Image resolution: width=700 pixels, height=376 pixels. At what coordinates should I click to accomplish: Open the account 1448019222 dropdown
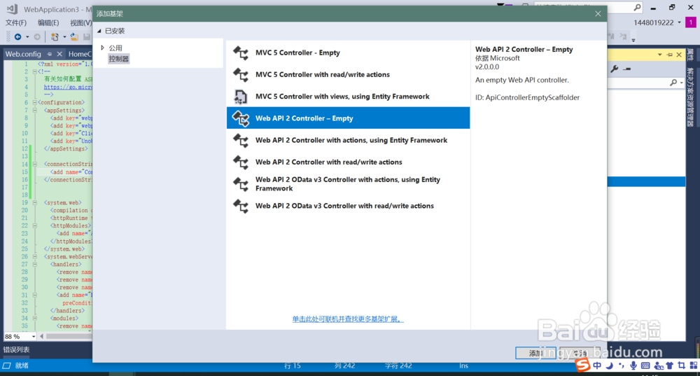pos(680,22)
